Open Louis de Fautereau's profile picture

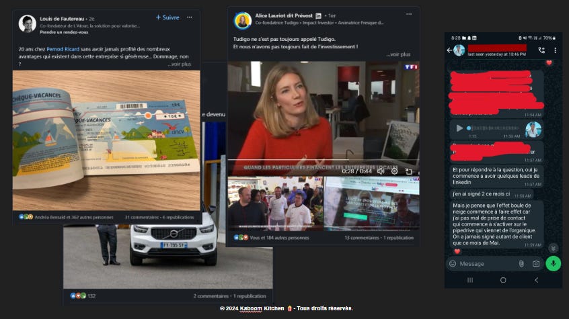pos(27,24)
